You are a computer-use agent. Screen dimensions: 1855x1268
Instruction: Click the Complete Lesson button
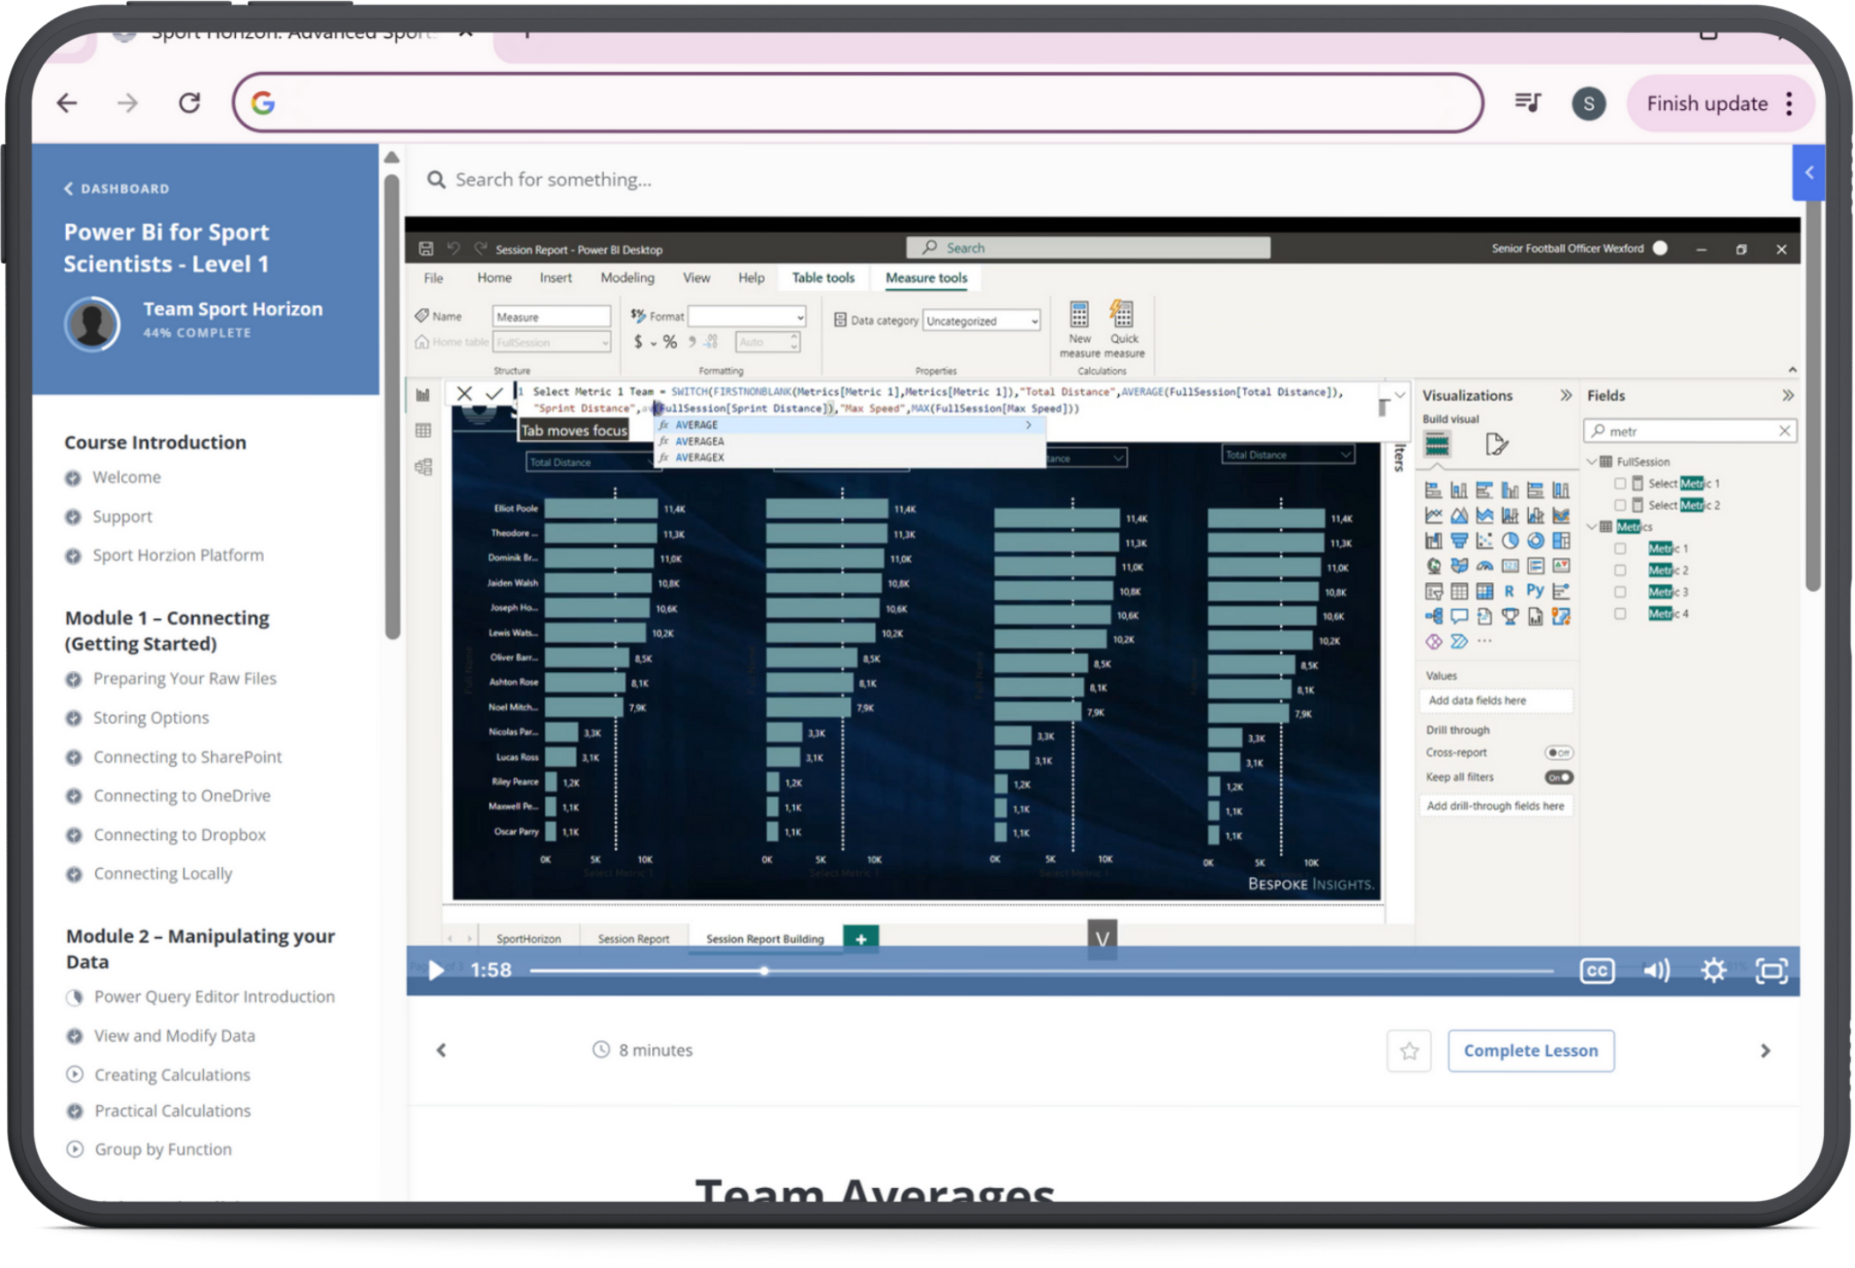tap(1530, 1051)
